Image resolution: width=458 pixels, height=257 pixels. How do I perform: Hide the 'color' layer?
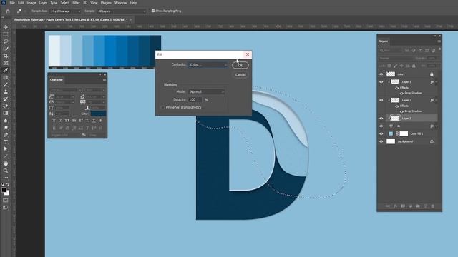click(x=381, y=74)
